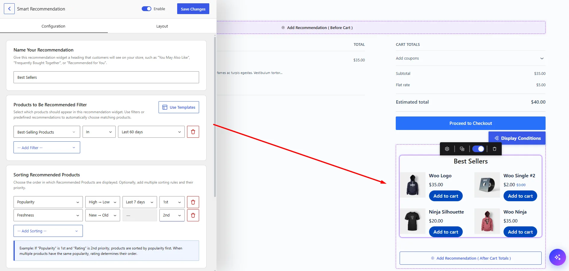Image resolution: width=569 pixels, height=271 pixels.
Task: Switch to the Layout tab
Action: [162, 26]
